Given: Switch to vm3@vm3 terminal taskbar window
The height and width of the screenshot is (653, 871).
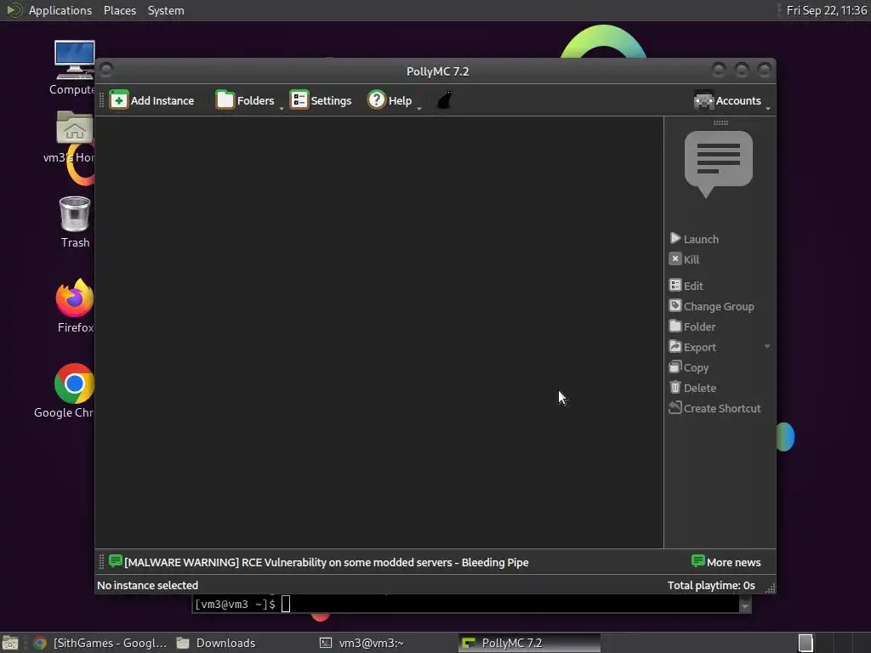Looking at the screenshot, I should click(x=361, y=643).
